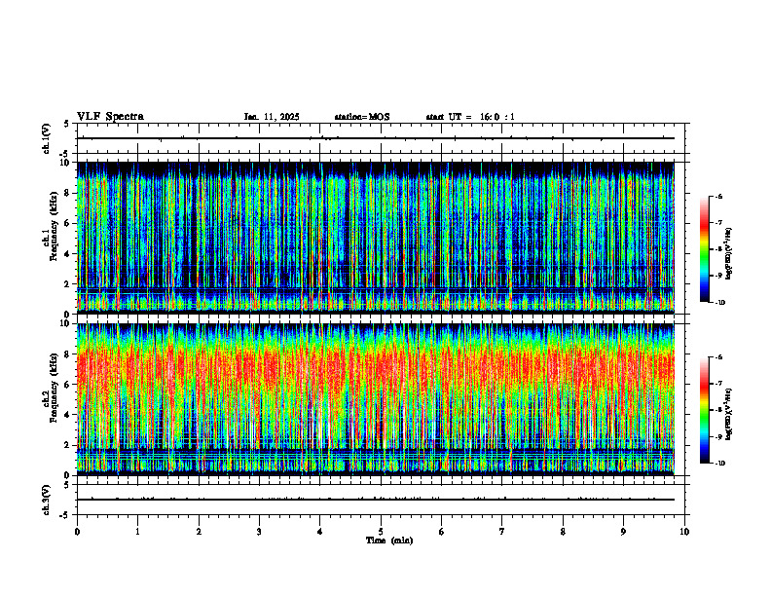The image size is (771, 596).
Task: Click time axis tick label "10"
Action: coord(684,532)
